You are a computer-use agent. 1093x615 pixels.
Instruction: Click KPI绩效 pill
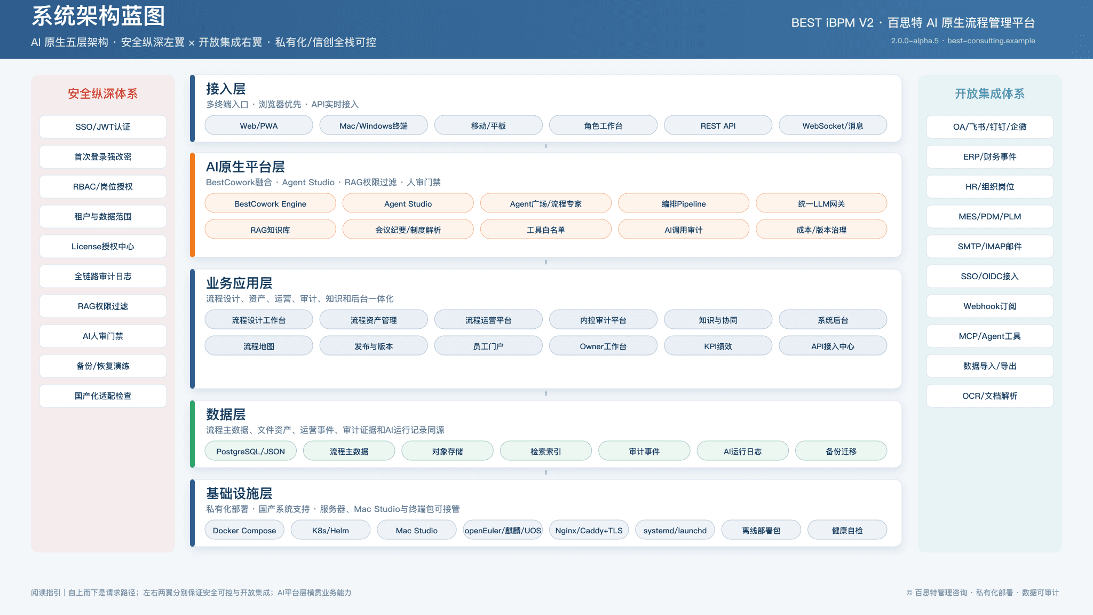718,346
